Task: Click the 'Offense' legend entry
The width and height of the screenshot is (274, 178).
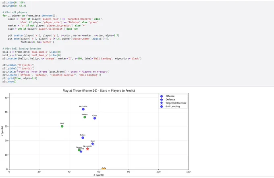Action: 170,96
